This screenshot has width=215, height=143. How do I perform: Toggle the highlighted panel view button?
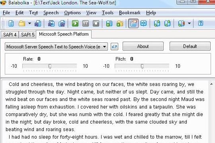(133, 23)
